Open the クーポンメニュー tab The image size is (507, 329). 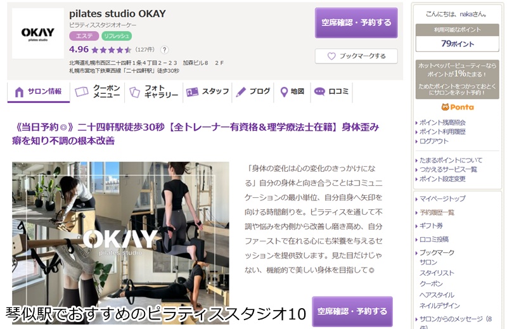click(98, 93)
